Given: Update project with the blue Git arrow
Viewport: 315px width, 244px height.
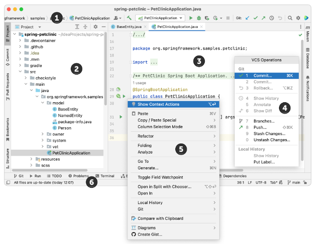Looking at the screenshot, I should pos(247,18).
